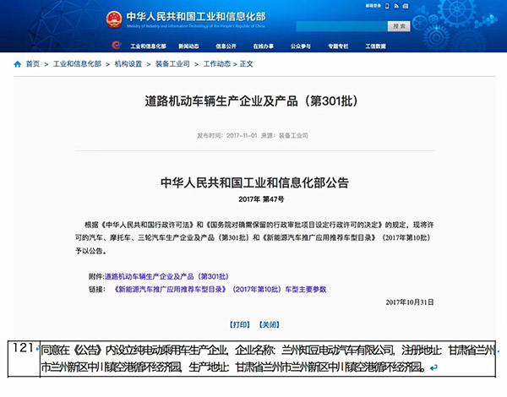The image size is (507, 397).
Task: Click 装备工业司 breadcrumb link
Action: click(172, 64)
